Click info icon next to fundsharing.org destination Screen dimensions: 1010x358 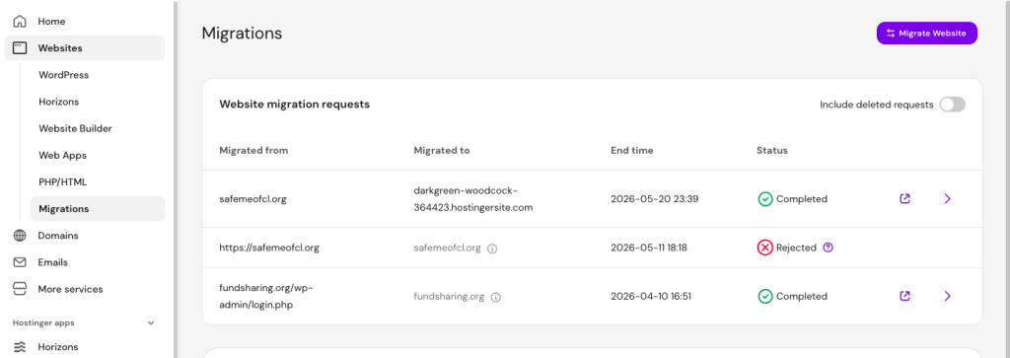(496, 298)
